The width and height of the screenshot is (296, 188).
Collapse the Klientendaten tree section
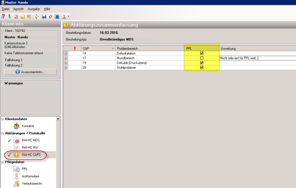click(3, 119)
